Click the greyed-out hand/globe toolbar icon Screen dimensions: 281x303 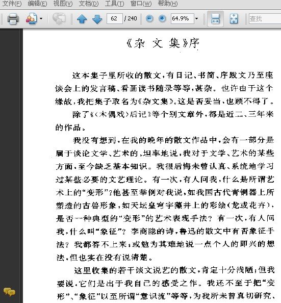tap(59, 19)
